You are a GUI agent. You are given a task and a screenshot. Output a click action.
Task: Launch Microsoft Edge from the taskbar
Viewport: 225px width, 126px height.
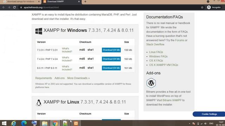click(24, 123)
